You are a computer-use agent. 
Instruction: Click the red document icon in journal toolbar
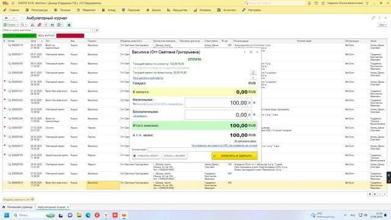(x=39, y=24)
